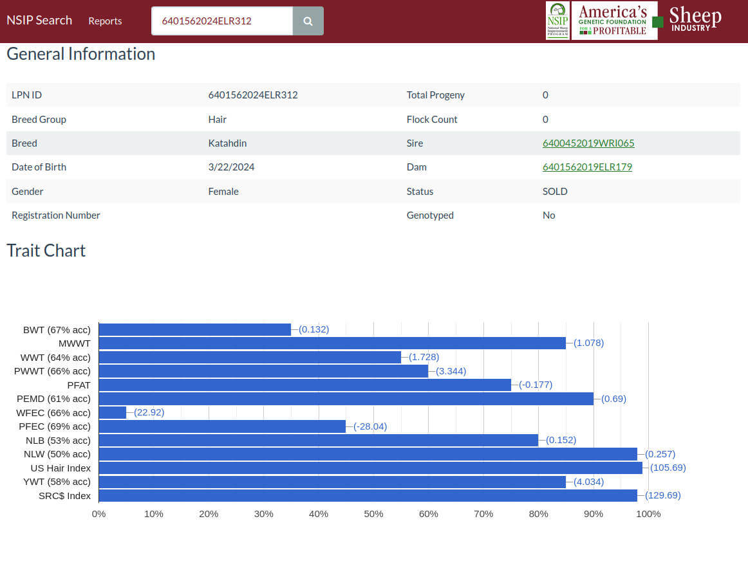Click the MWWT percentile bar

tap(332, 343)
